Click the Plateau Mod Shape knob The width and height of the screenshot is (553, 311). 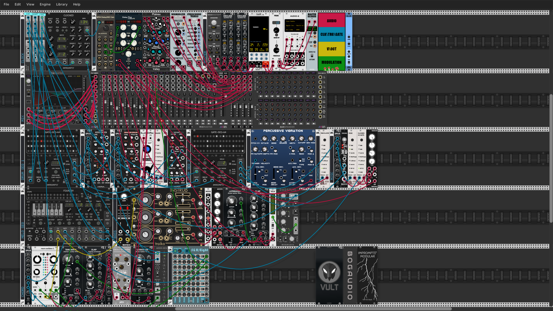tap(156, 62)
